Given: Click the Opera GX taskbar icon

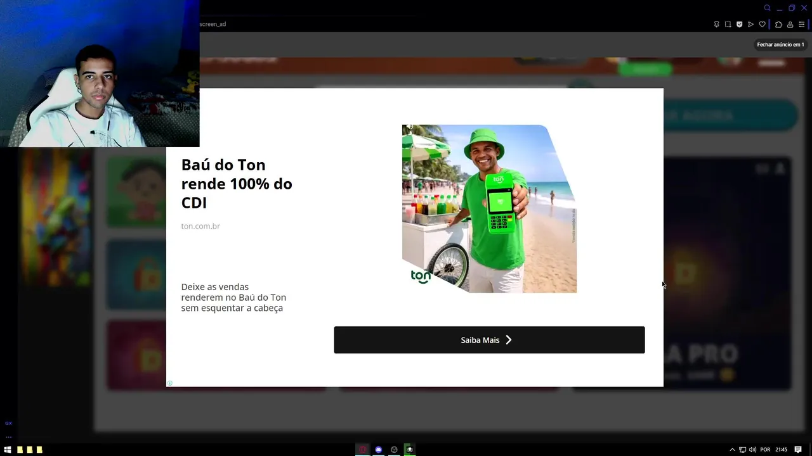Looking at the screenshot, I should click(x=362, y=450).
